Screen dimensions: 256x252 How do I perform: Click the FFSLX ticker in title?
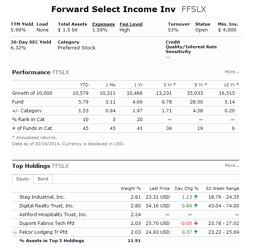click(194, 9)
